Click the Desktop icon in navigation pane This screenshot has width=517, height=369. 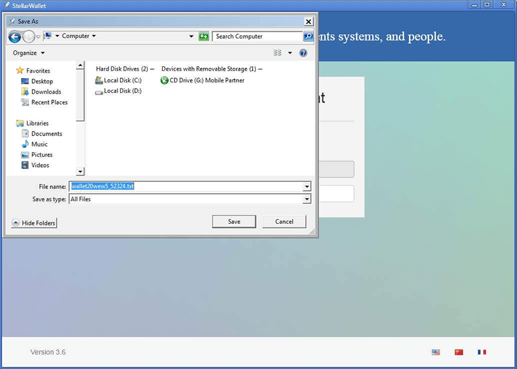click(25, 81)
